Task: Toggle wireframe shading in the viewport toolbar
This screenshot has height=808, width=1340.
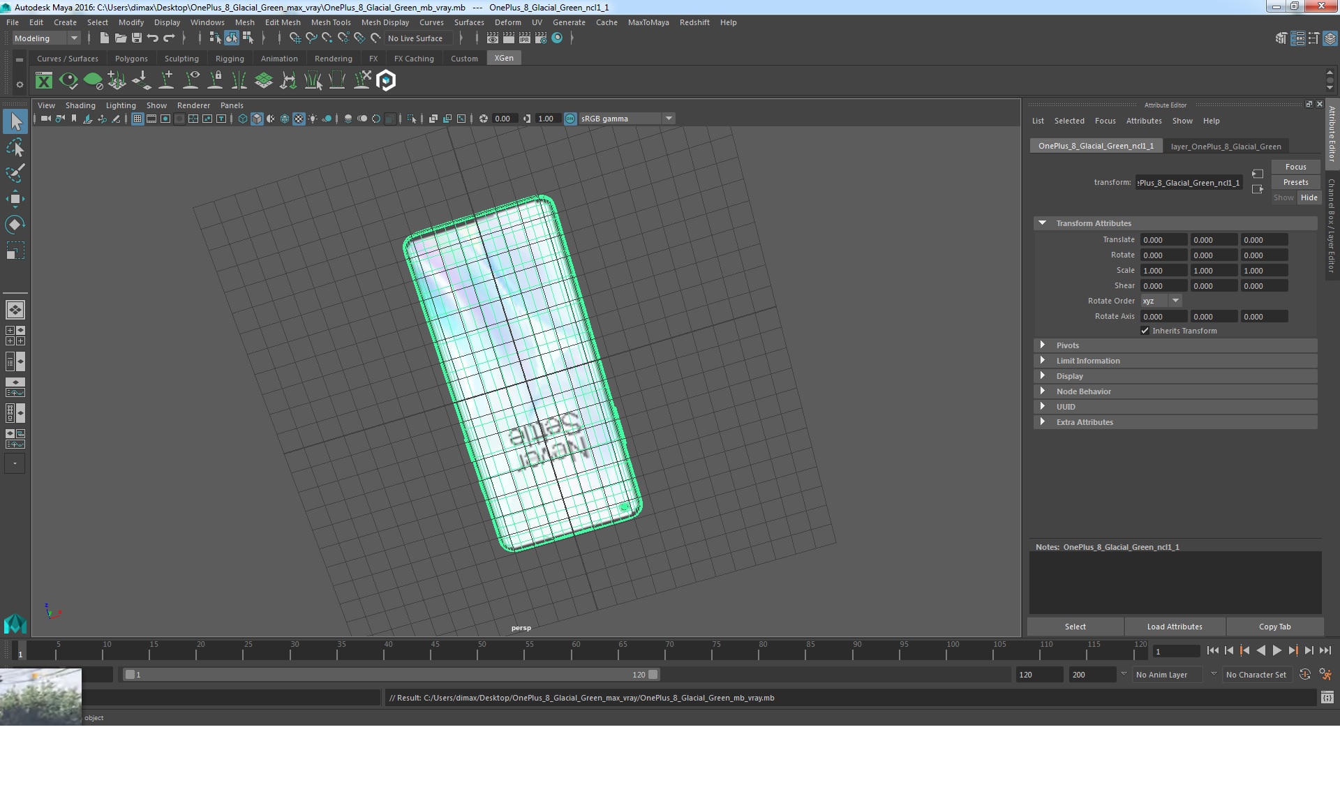Action: 243,119
